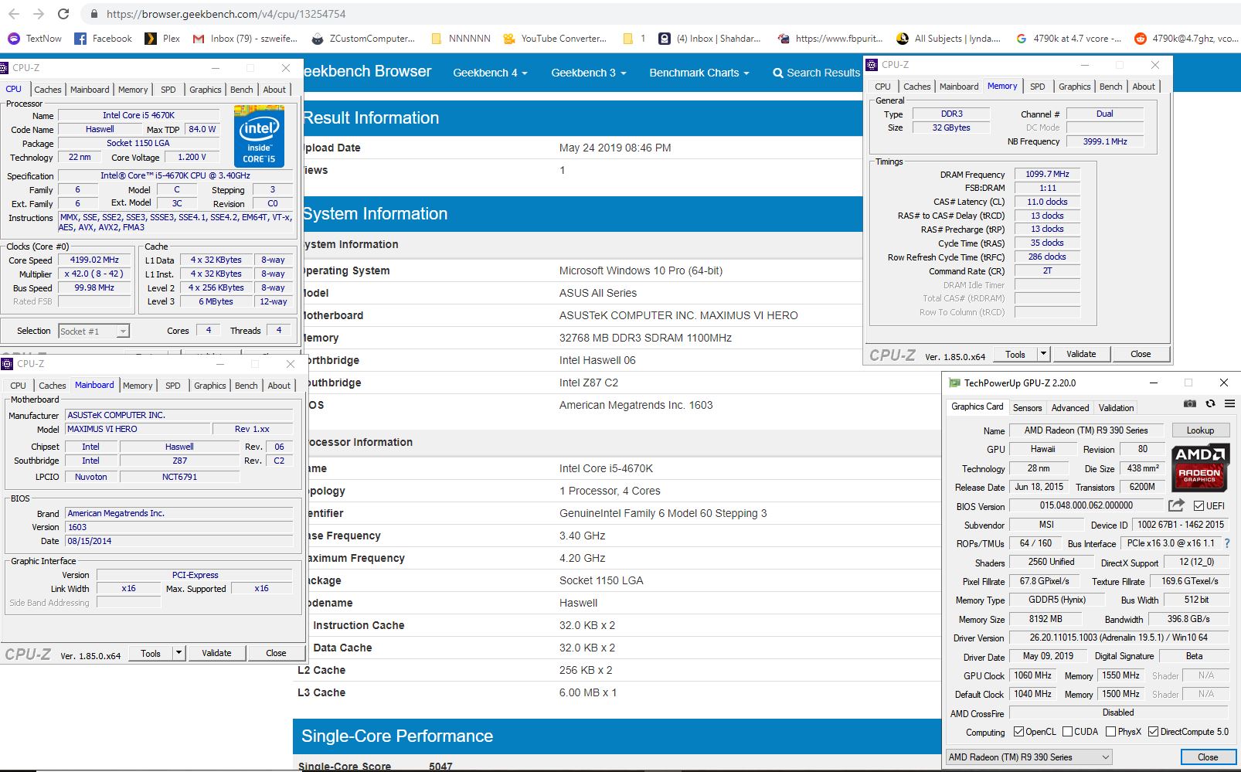Open Bench tab in CPU-Z Mainboard window
The image size is (1241, 772).
[246, 386]
